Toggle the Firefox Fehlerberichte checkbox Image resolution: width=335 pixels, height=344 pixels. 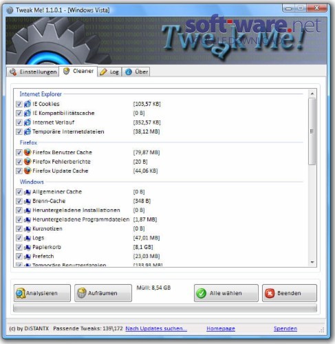pos(19,162)
